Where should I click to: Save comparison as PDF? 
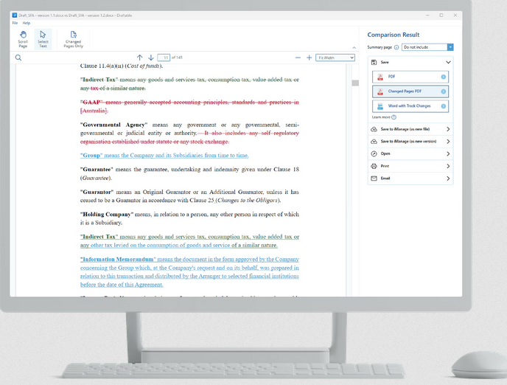pyautogui.click(x=410, y=77)
